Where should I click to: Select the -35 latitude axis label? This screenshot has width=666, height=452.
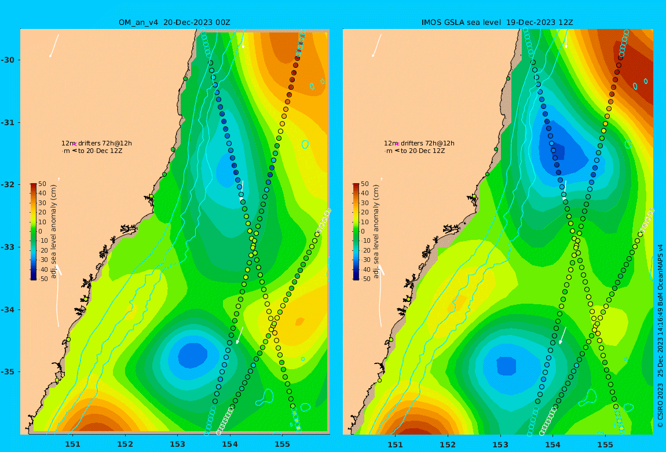pos(7,371)
